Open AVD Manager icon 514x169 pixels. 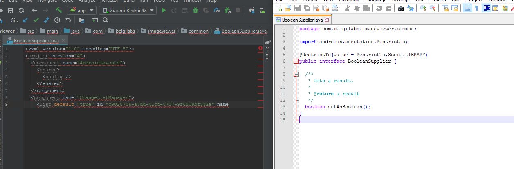(263, 10)
